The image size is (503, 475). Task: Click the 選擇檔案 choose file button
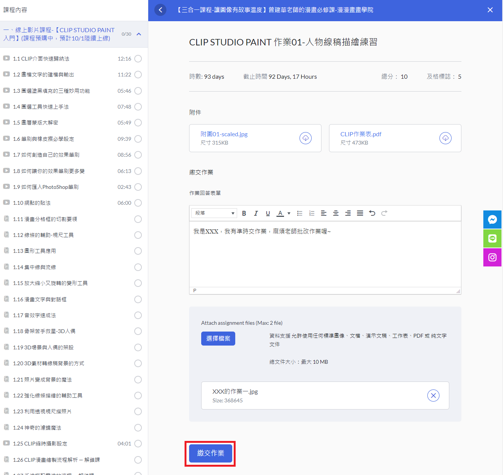(218, 338)
